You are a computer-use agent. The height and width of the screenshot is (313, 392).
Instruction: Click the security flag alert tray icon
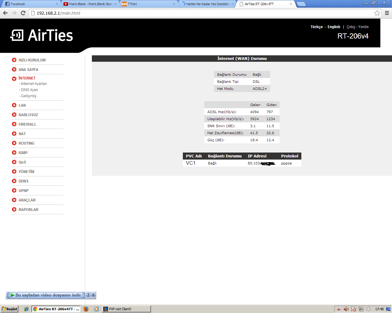(x=354, y=309)
